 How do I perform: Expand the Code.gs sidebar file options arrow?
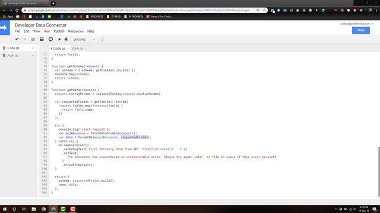pyautogui.click(x=33, y=48)
